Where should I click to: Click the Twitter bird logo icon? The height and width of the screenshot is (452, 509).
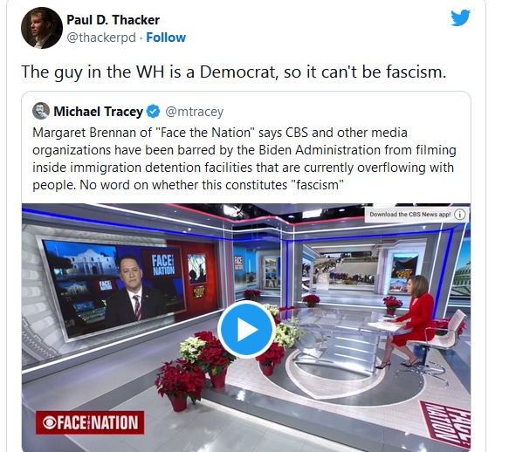click(x=460, y=17)
